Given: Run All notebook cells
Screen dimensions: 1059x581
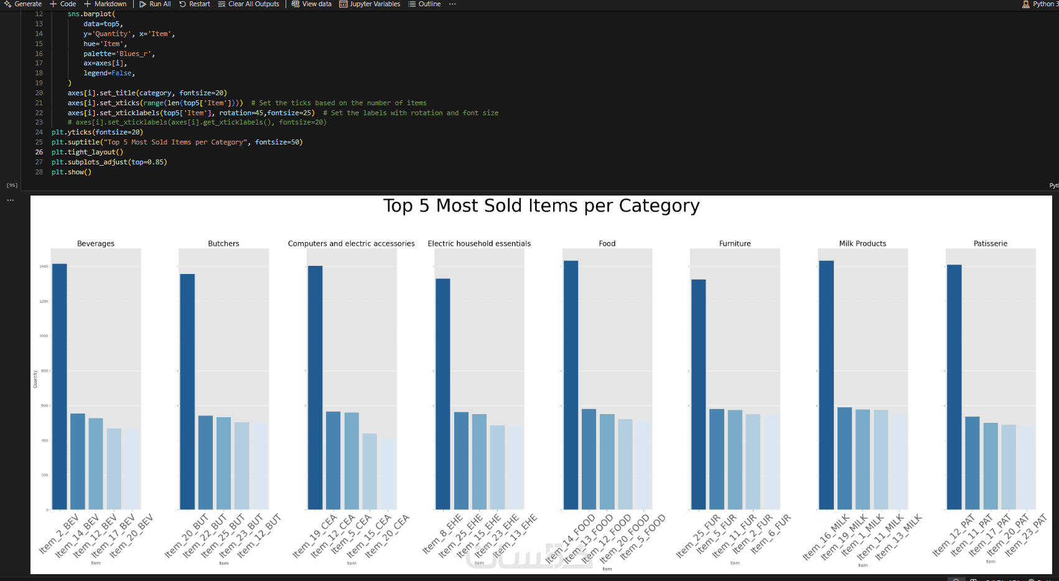Looking at the screenshot, I should (x=155, y=4).
